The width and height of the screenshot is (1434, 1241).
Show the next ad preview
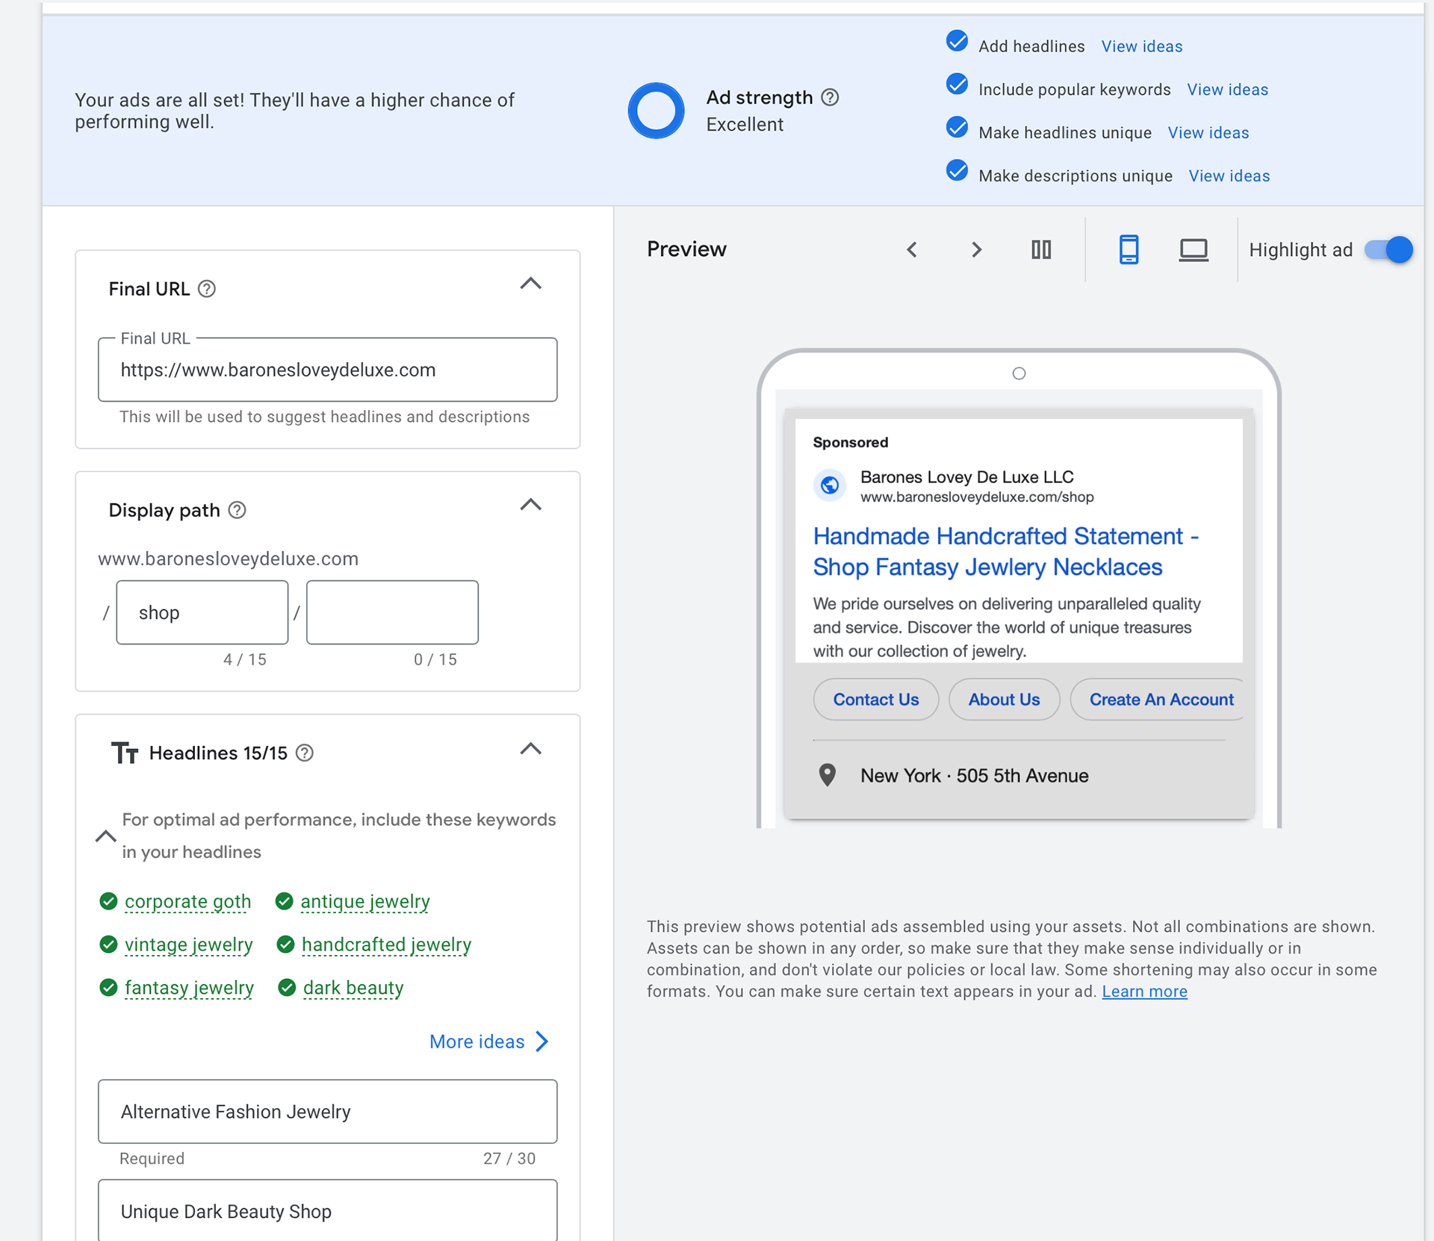click(x=976, y=249)
